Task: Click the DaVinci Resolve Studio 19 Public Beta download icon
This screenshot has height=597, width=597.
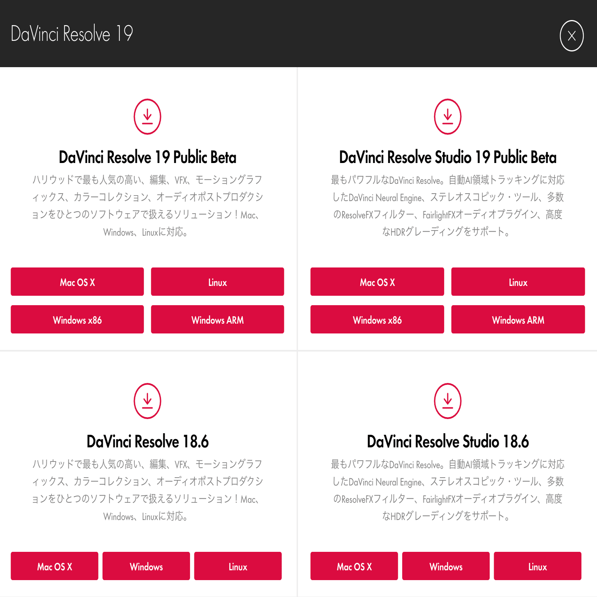Action: (x=448, y=116)
